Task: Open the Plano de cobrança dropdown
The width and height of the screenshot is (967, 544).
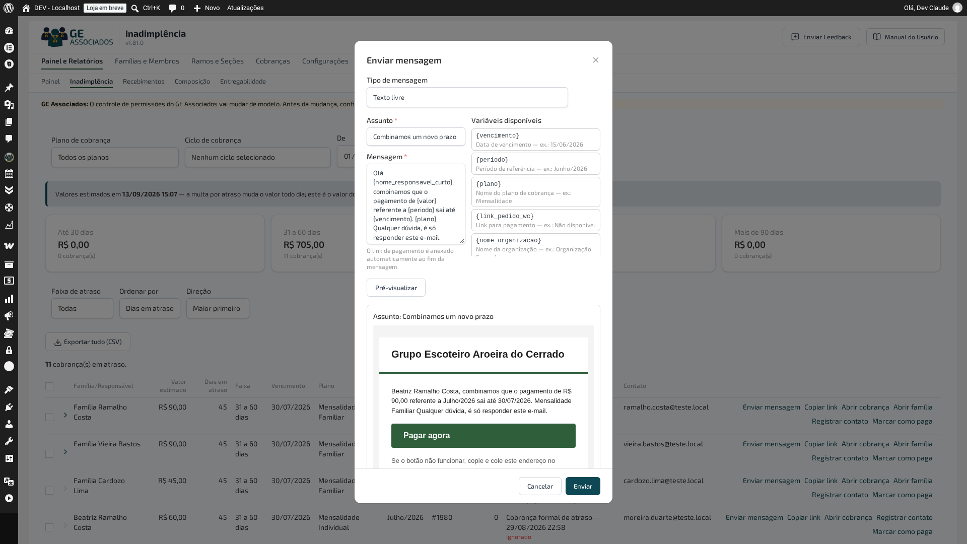Action: tap(115, 157)
